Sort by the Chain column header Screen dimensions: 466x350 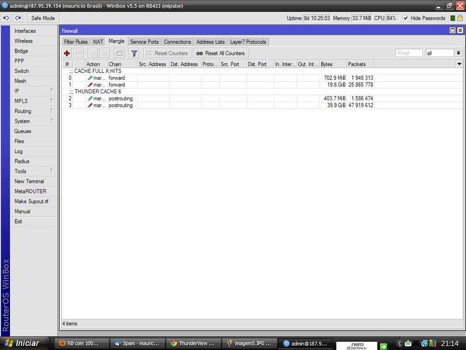[x=122, y=64]
